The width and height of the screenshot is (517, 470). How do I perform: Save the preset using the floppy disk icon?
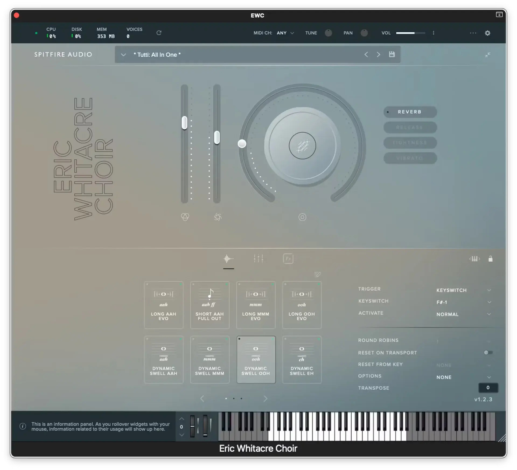click(x=392, y=54)
